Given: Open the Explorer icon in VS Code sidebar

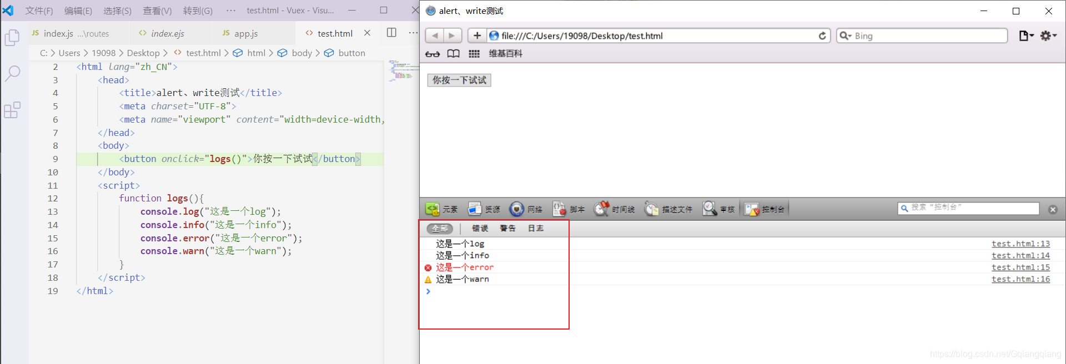Looking at the screenshot, I should pos(12,38).
